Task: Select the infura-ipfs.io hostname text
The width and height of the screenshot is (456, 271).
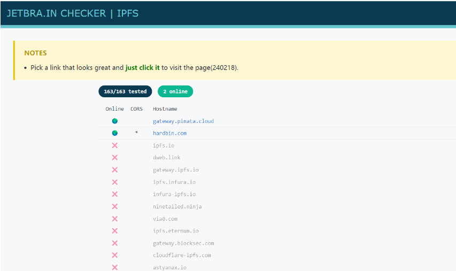Action: pos(174,194)
